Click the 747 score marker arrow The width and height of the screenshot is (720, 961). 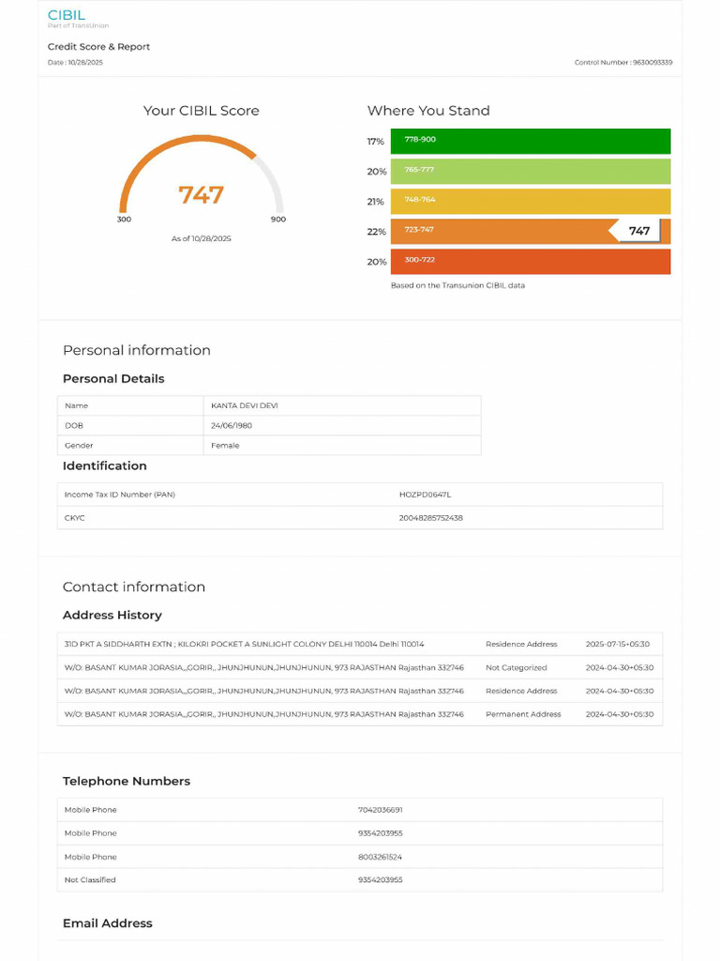tap(635, 231)
